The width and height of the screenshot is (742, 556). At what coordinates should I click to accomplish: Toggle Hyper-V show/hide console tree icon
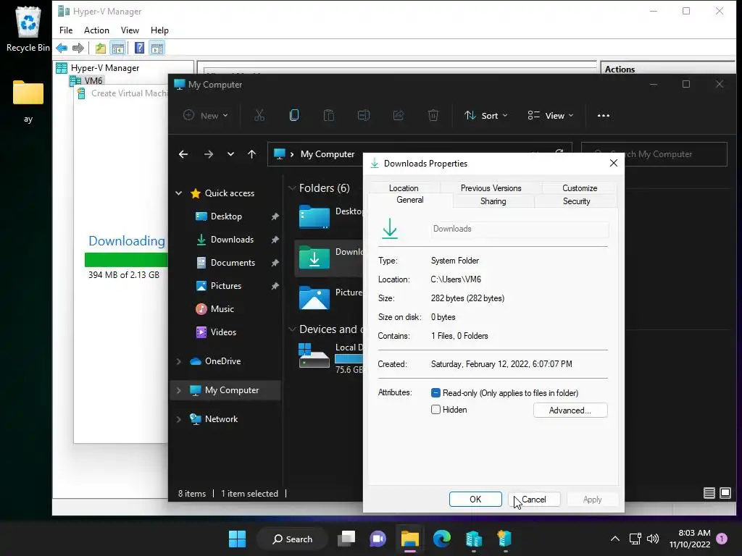pos(118,48)
